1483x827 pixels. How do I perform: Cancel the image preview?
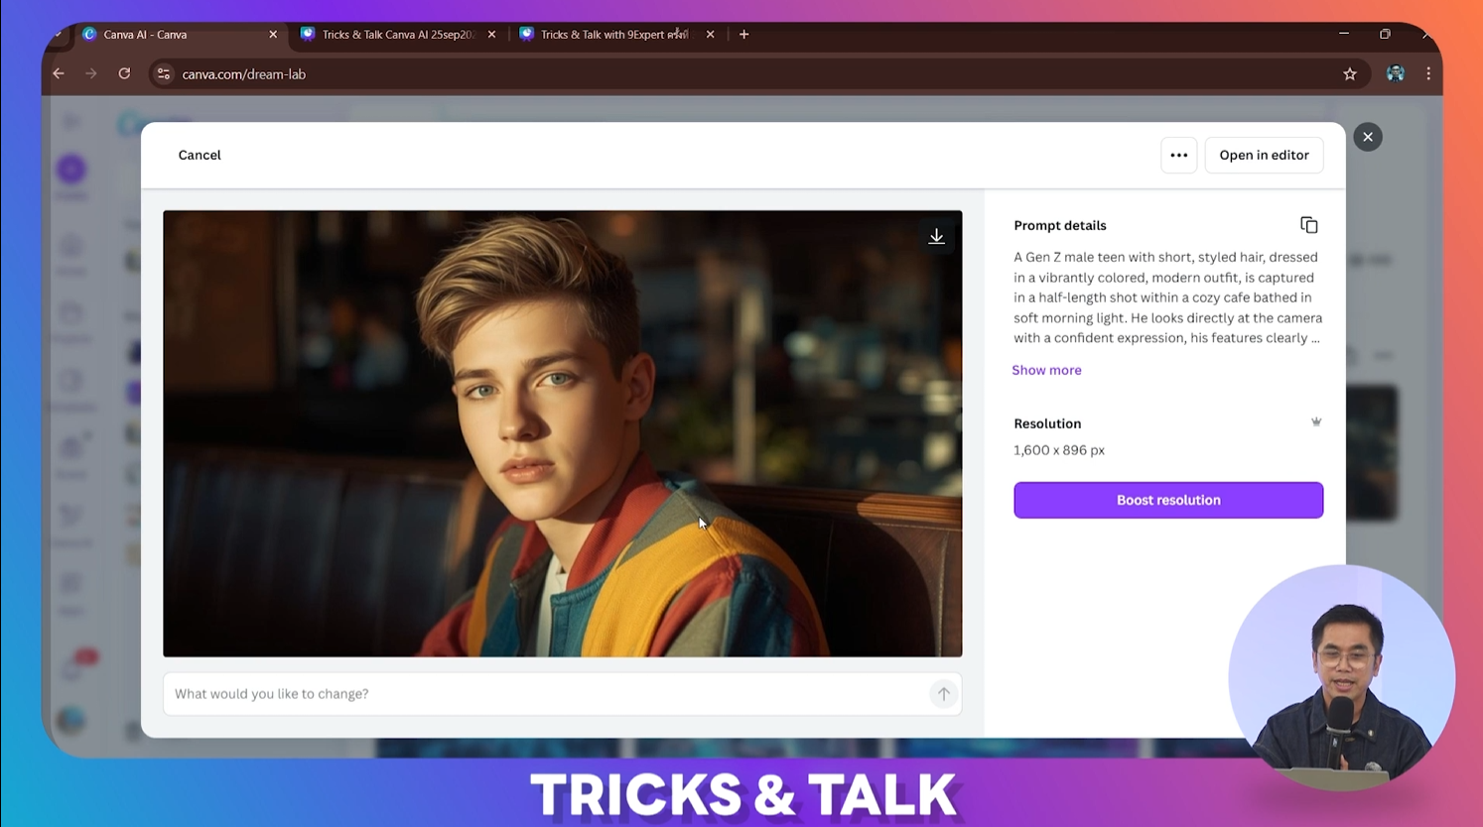click(199, 155)
